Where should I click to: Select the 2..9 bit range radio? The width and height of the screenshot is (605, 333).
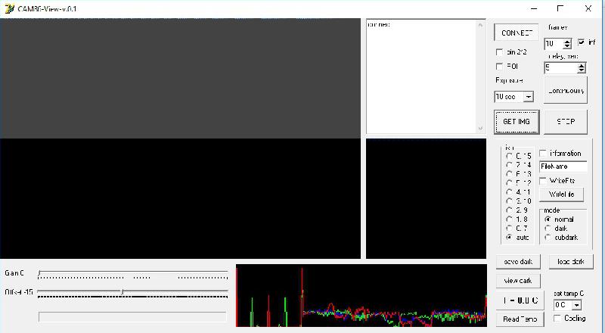click(509, 210)
